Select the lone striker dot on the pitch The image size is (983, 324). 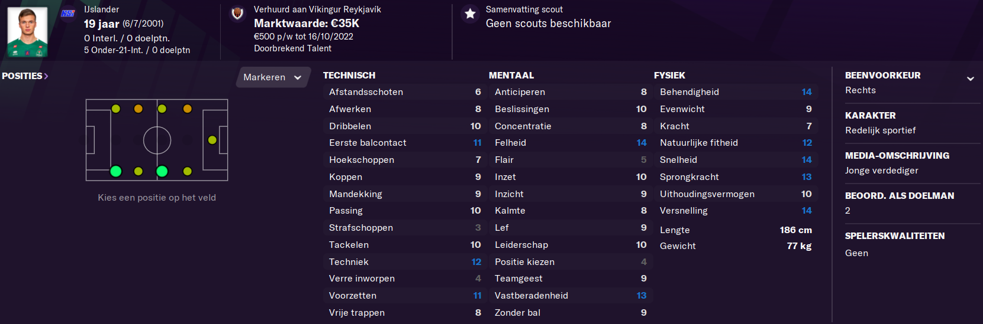point(212,140)
